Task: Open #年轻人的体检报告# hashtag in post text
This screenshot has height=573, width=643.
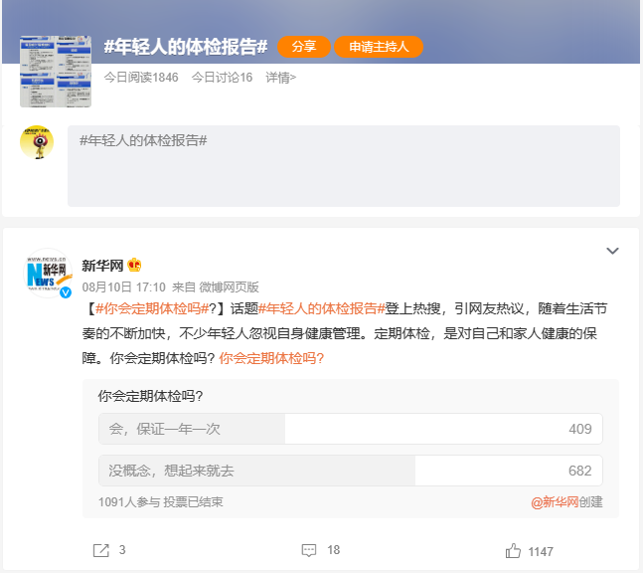Action: tap(322, 308)
